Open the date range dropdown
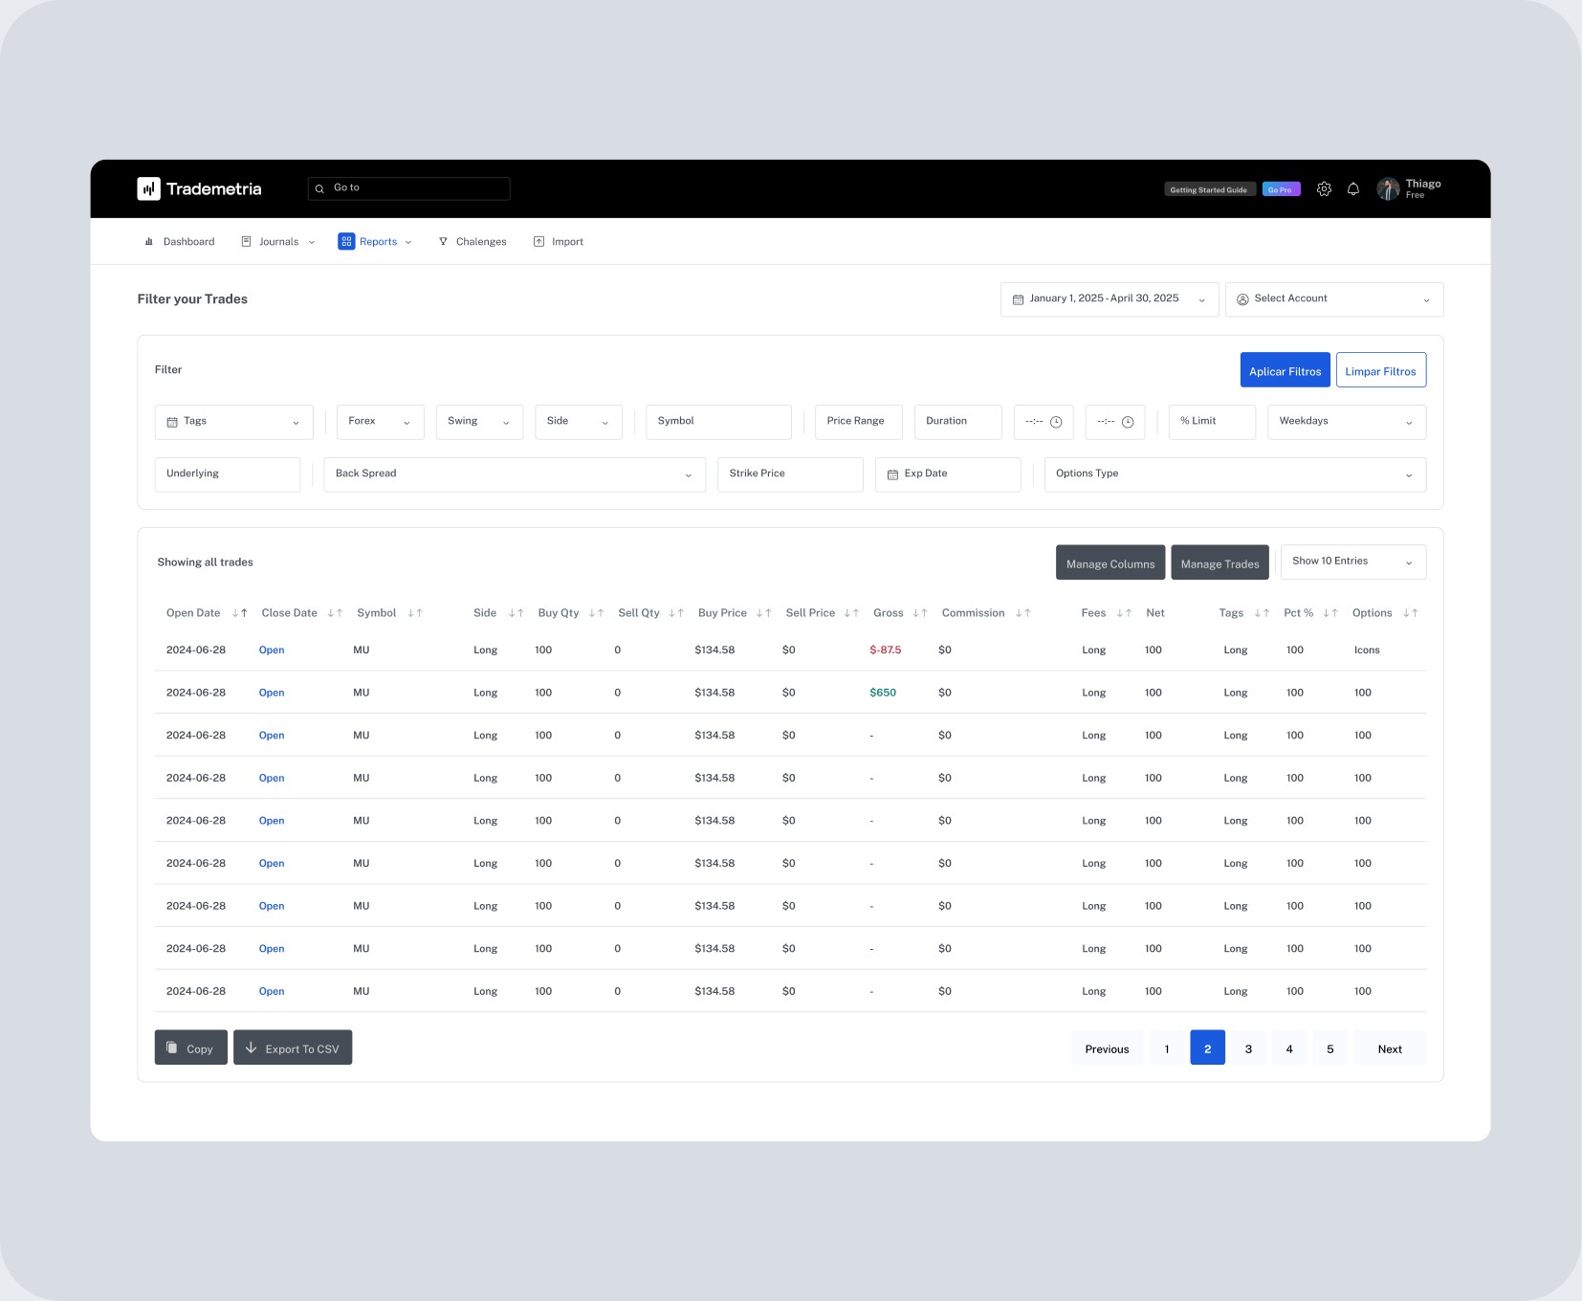The height and width of the screenshot is (1301, 1582). click(x=1110, y=299)
